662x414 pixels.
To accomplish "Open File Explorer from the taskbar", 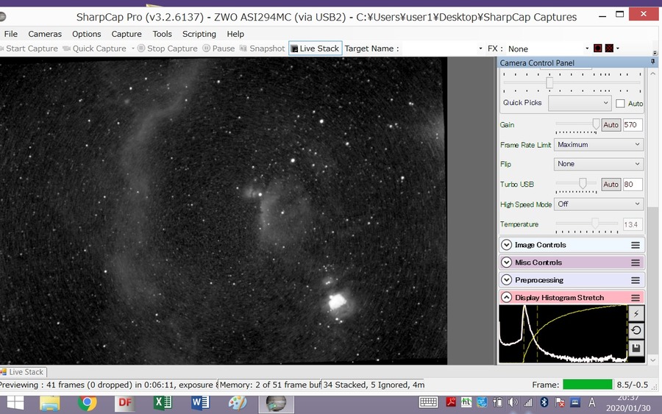I will (x=50, y=403).
